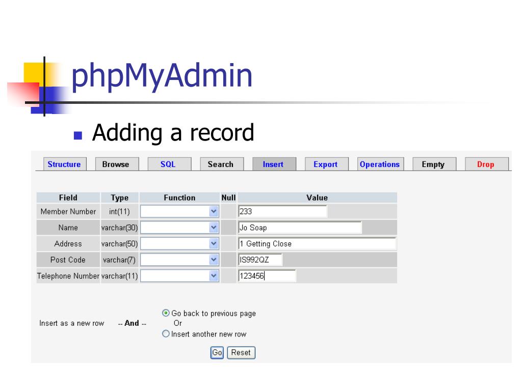Click the 'int(11)' type cell

[x=119, y=211]
